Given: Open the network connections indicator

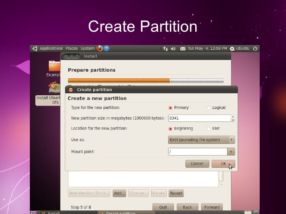Looking at the screenshot, I should [x=165, y=49].
